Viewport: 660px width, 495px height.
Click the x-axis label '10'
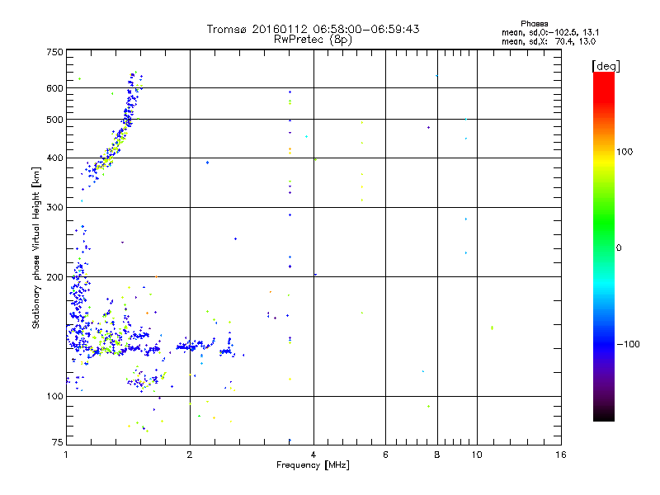coord(477,455)
